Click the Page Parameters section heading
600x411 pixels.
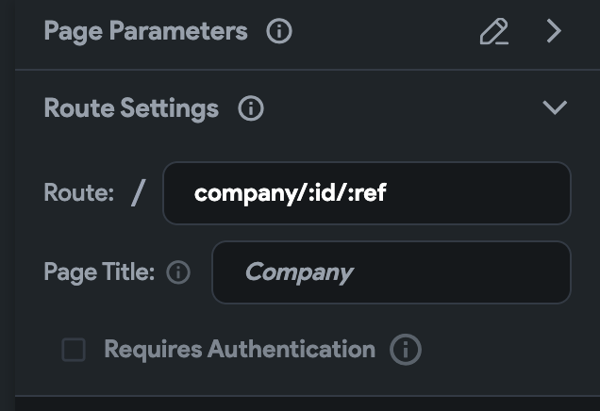[x=145, y=32]
